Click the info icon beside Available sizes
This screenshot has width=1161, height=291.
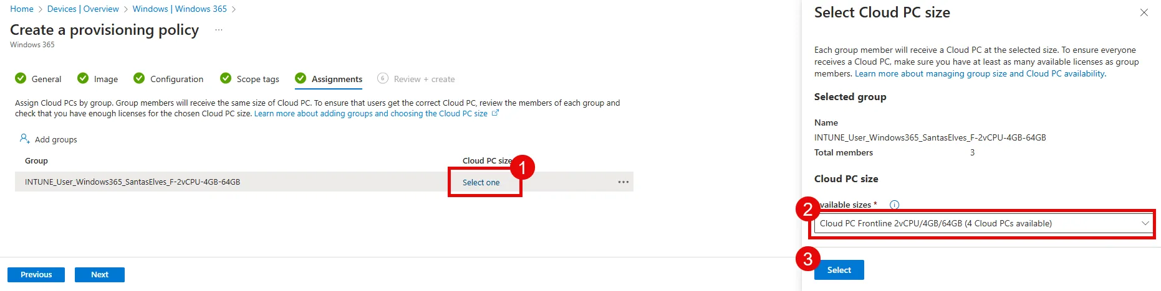[x=894, y=205]
